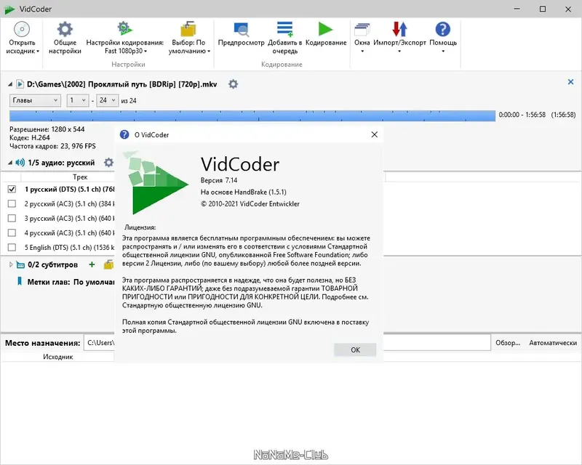Open the Help question mark icon
The width and height of the screenshot is (582, 465).
tap(443, 29)
